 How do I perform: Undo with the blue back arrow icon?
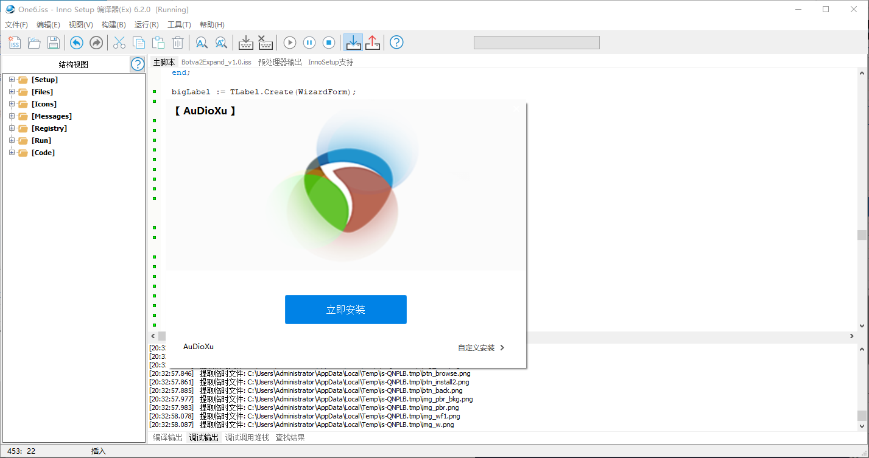point(76,43)
